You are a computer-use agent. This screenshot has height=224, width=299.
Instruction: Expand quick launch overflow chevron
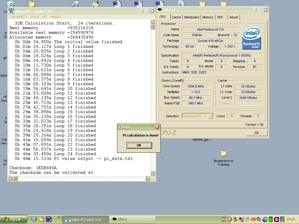coord(59,218)
